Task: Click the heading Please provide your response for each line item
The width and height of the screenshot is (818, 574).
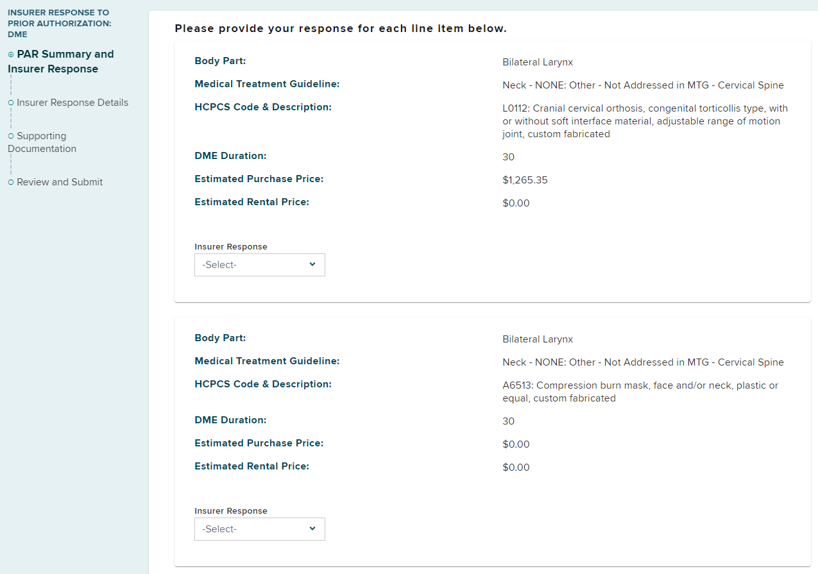Action: click(341, 29)
